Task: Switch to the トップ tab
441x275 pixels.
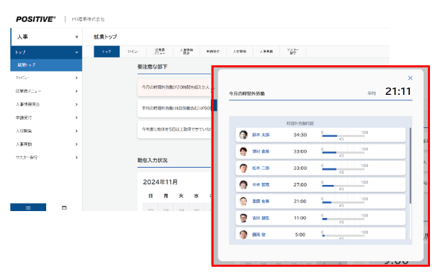Action: click(107, 52)
